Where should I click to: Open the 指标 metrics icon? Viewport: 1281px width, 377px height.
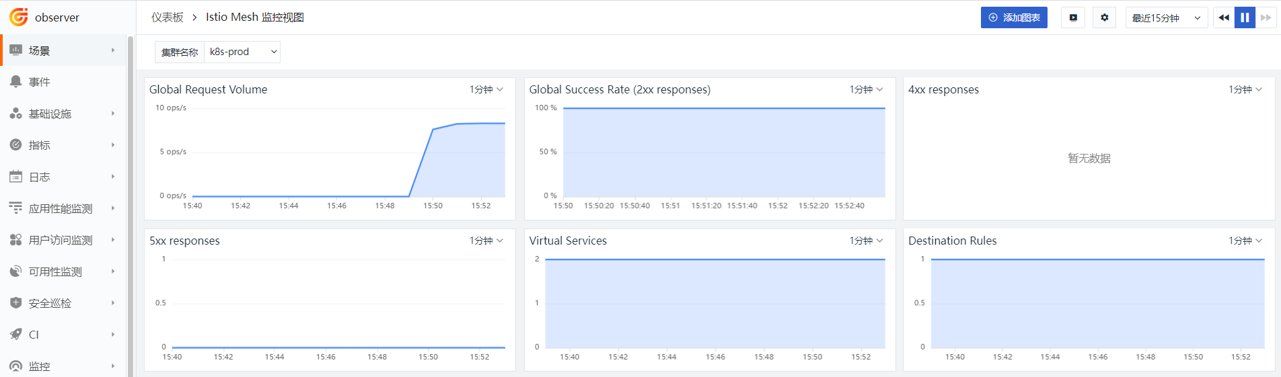(16, 144)
